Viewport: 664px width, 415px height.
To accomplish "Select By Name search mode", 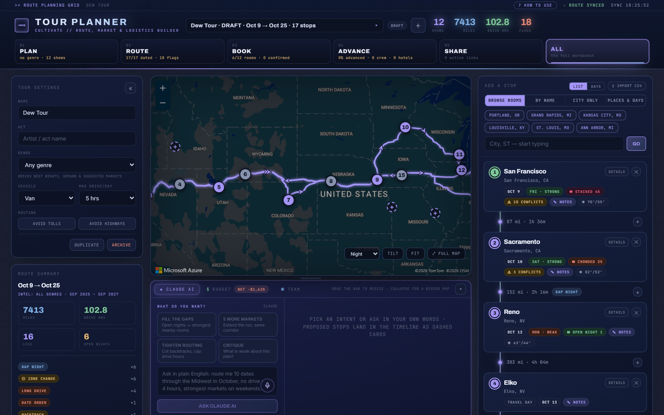I will (x=545, y=100).
